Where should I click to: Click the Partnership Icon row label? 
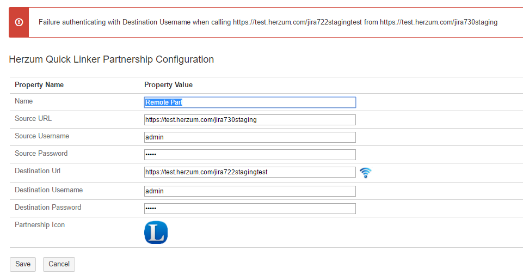click(40, 225)
